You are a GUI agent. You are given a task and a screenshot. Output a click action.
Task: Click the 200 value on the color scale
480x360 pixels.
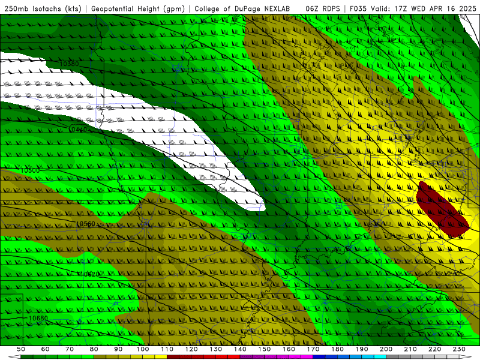[x=386, y=349]
